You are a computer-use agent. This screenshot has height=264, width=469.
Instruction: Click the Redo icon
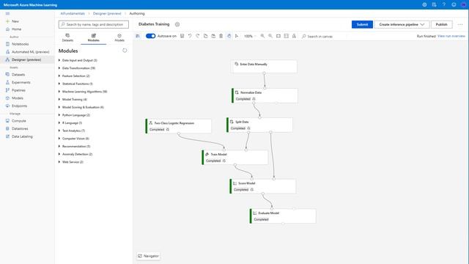tap(197, 36)
